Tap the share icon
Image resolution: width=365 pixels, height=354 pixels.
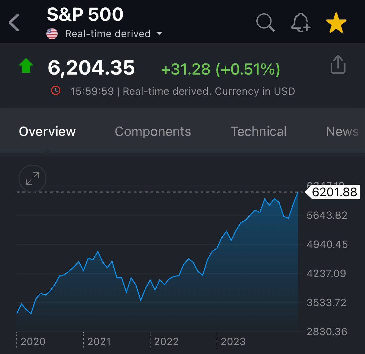point(338,64)
